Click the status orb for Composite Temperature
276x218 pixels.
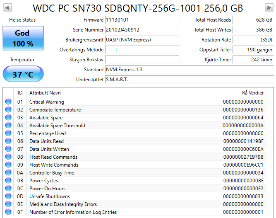point(8,109)
